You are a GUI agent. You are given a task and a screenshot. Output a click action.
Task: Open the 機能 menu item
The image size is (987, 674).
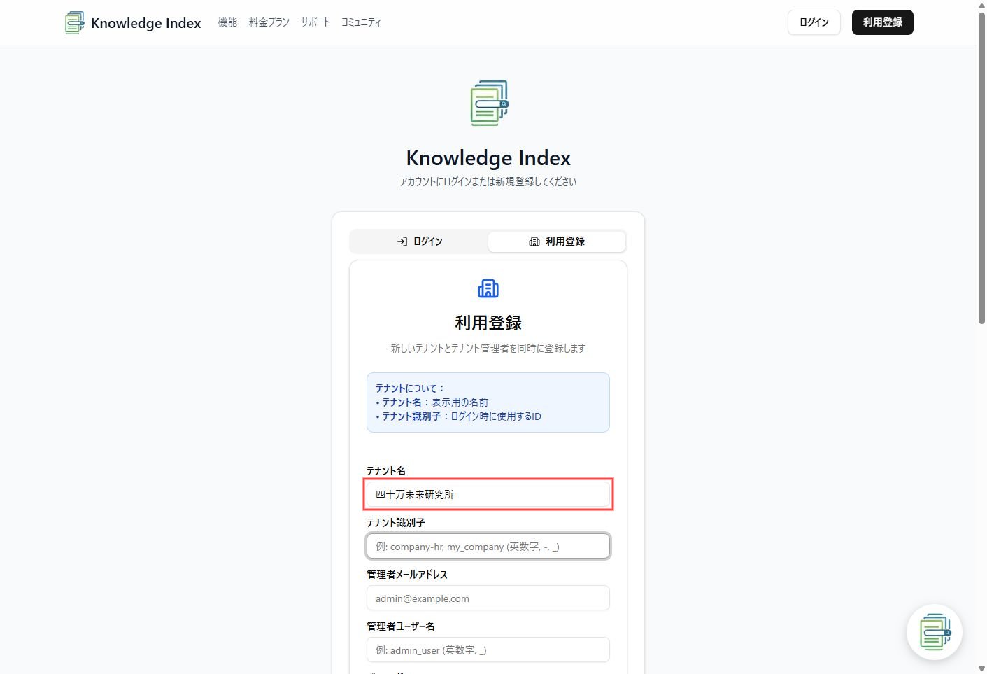point(227,22)
